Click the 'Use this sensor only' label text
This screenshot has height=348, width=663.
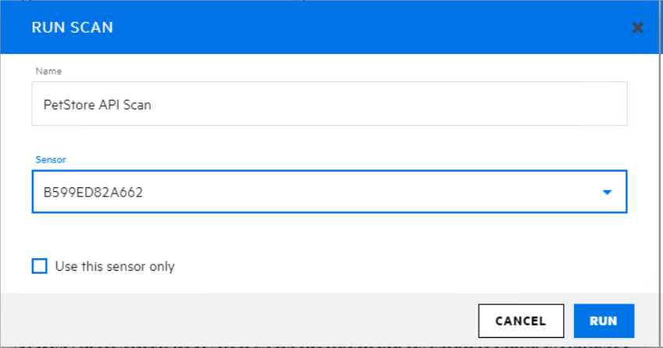click(115, 267)
